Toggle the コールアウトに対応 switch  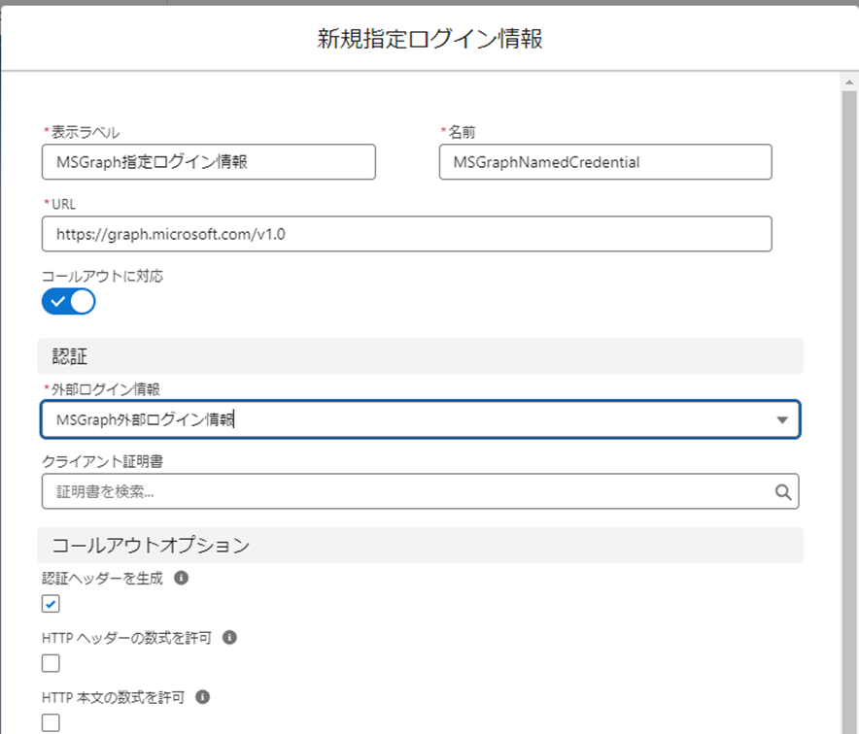coord(68,302)
